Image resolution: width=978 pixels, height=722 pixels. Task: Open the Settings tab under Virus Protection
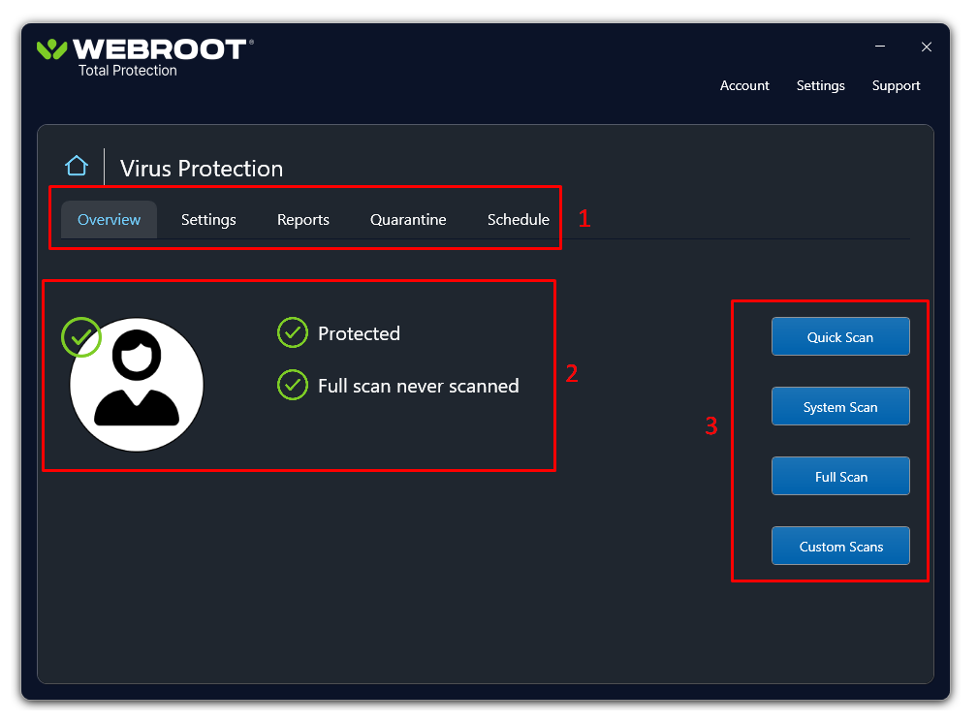coord(208,220)
